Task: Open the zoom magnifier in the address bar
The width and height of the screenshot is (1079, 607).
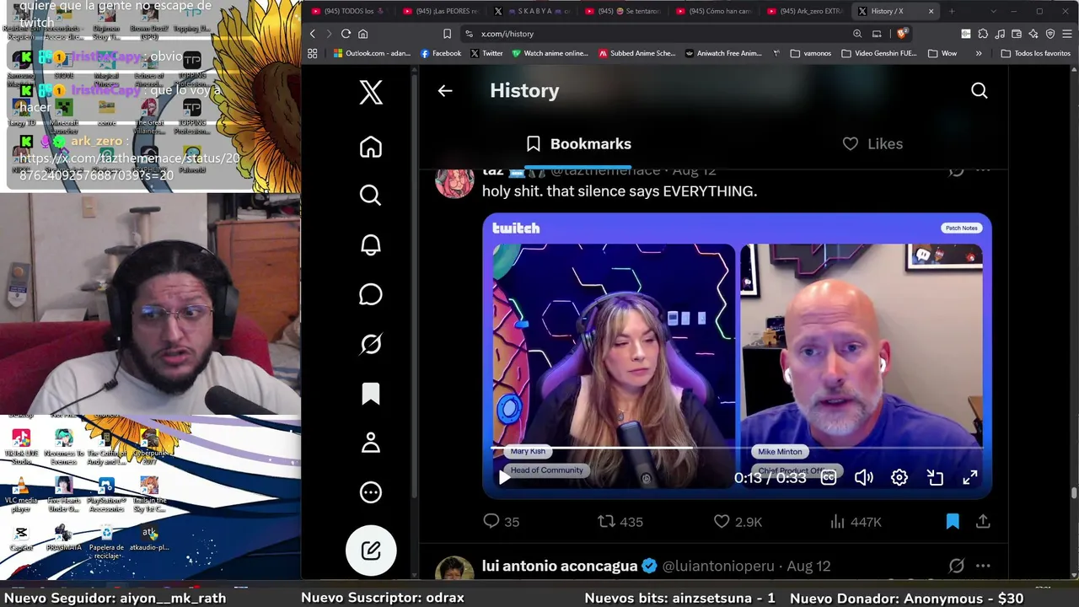Action: [857, 34]
